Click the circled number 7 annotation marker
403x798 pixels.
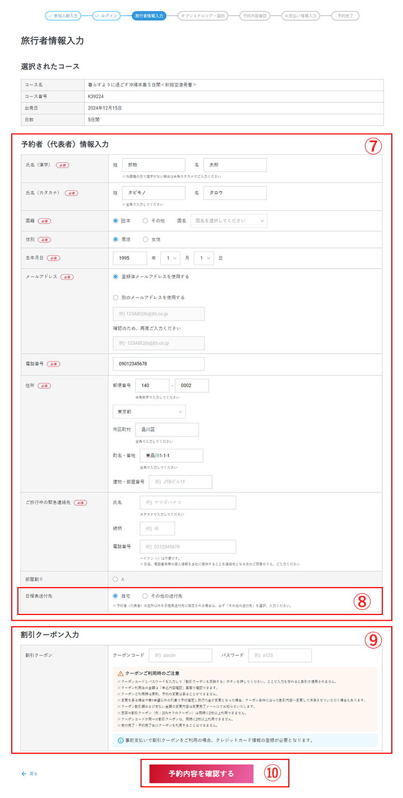373,145
